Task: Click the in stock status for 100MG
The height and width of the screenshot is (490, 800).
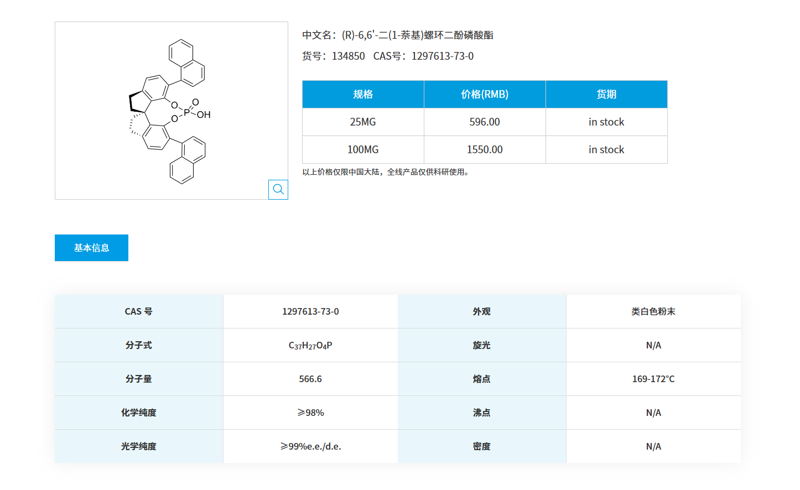Action: 606,149
